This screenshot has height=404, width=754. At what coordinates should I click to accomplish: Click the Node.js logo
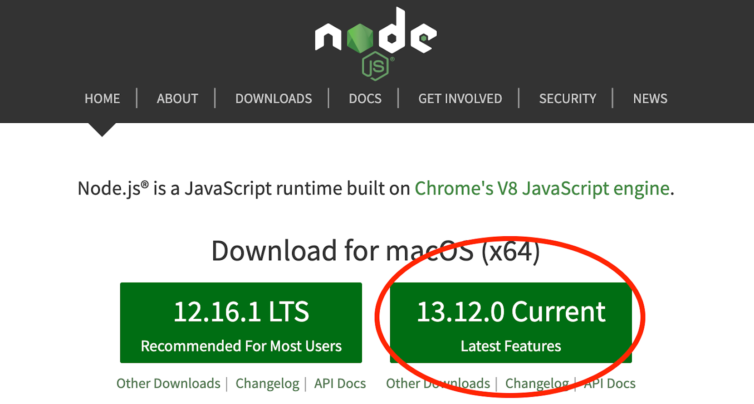[376, 43]
